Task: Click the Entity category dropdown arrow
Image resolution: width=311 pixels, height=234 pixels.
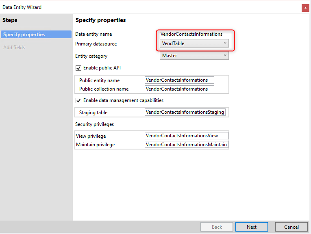Action: click(x=225, y=56)
